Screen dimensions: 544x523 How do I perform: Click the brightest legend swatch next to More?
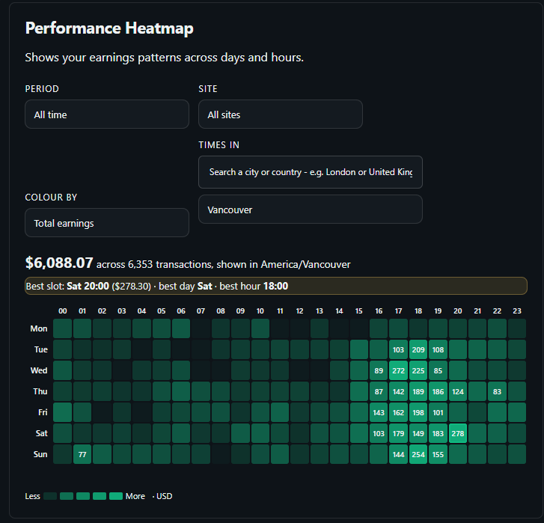point(116,496)
